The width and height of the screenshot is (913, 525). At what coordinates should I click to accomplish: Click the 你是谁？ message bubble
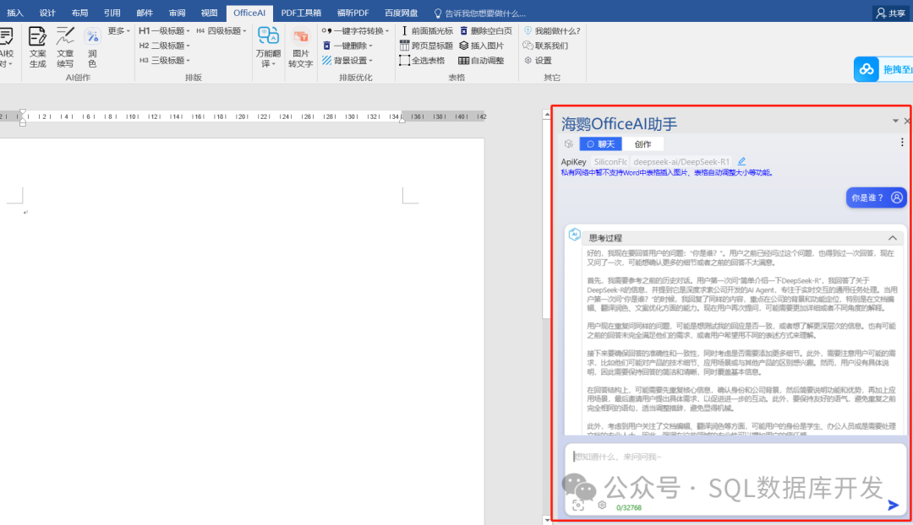click(876, 198)
